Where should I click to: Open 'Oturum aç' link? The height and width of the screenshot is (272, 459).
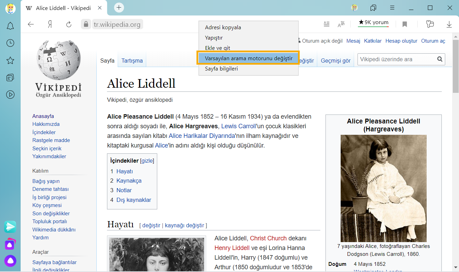click(433, 41)
